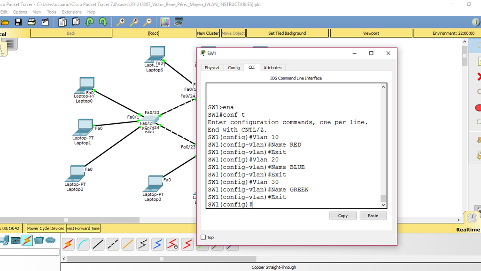The width and height of the screenshot is (481, 271).
Task: Click the CLI scrollbar down arrow
Action: click(383, 205)
